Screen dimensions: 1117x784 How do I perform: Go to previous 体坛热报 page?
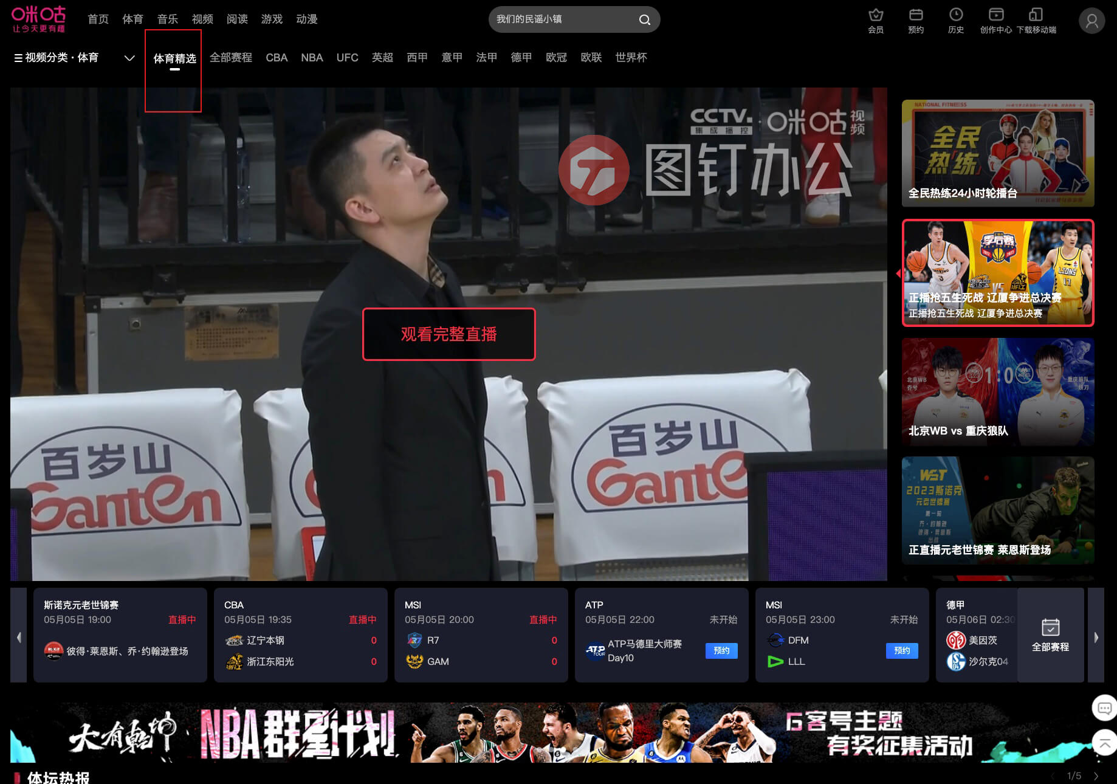click(x=1053, y=776)
